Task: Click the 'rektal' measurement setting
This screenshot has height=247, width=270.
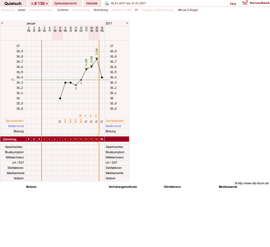Action: click(21, 10)
